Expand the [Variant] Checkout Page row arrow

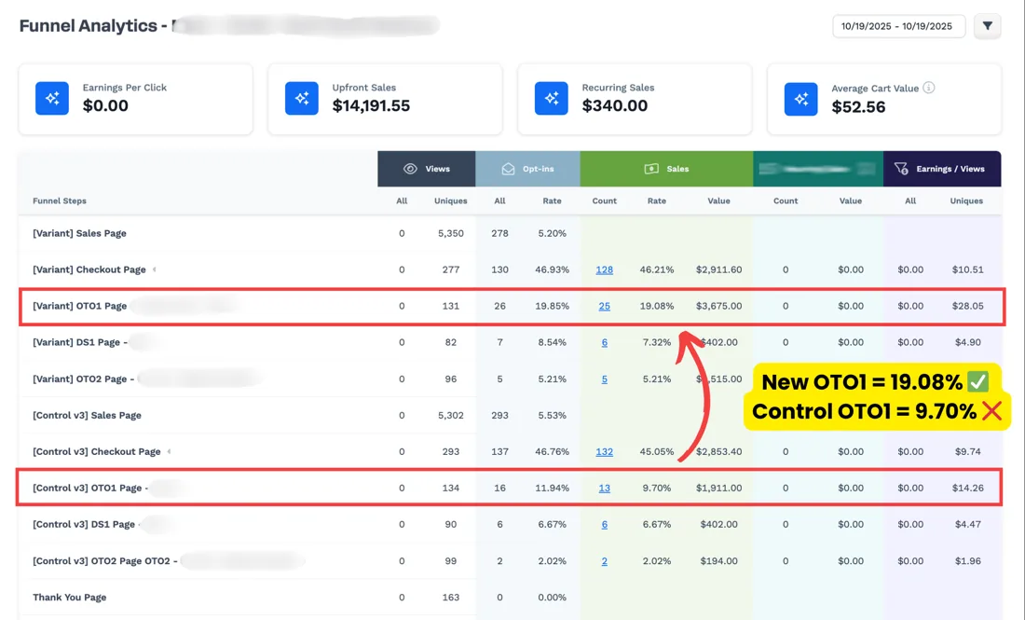coord(155,269)
